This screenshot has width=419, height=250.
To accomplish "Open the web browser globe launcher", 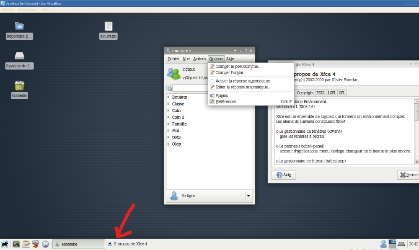I will [x=45, y=244].
